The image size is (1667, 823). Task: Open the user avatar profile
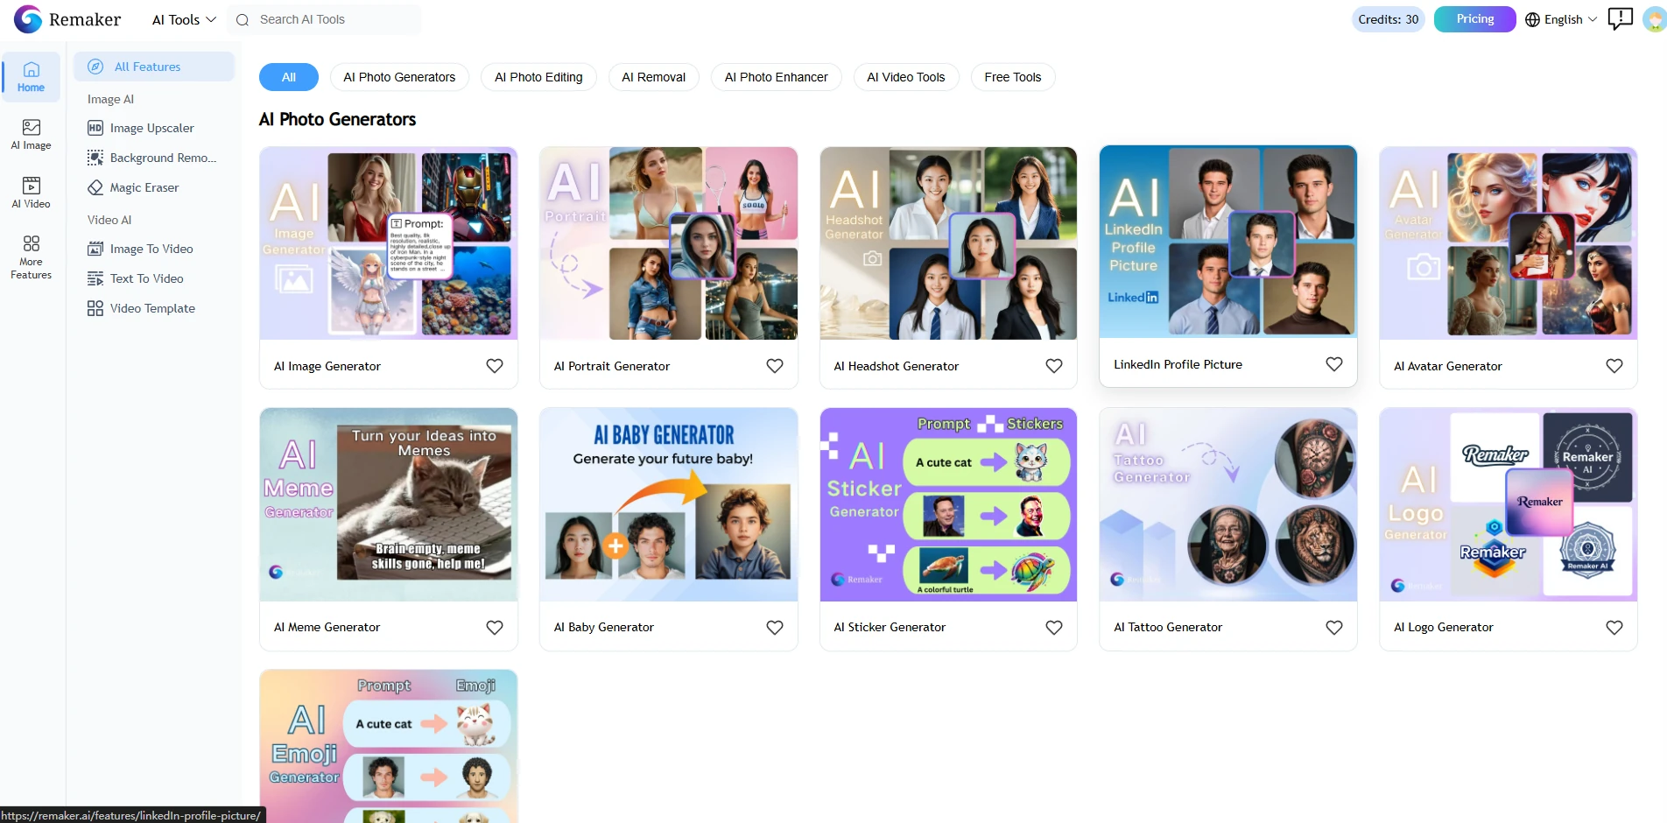point(1654,19)
